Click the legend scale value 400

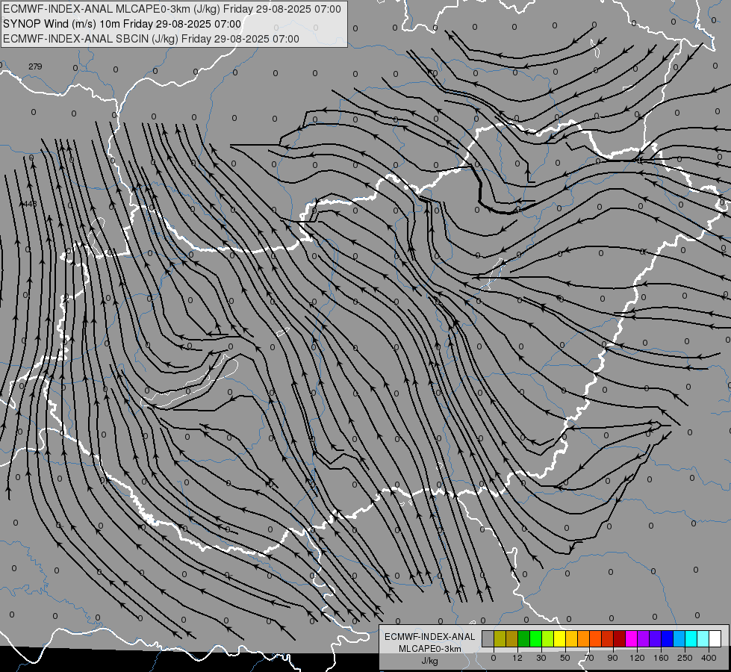[709, 658]
